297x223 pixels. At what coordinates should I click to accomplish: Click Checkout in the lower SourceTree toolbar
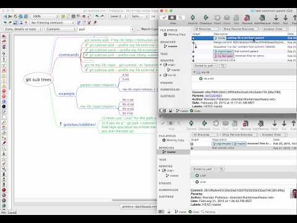(x=204, y=125)
